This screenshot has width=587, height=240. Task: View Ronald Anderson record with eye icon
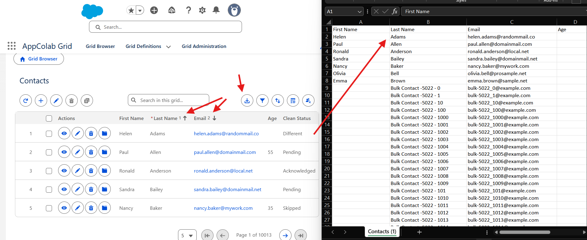64,171
